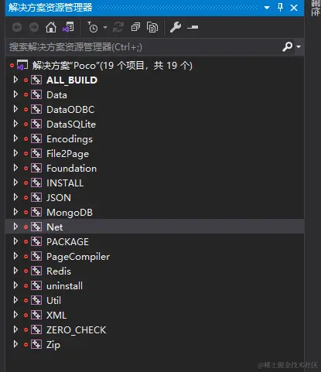Click the JSON project icon
This screenshot has width=321, height=372.
tap(36, 197)
